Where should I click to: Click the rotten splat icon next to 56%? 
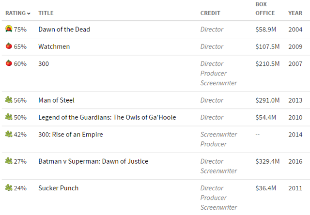coord(9,100)
